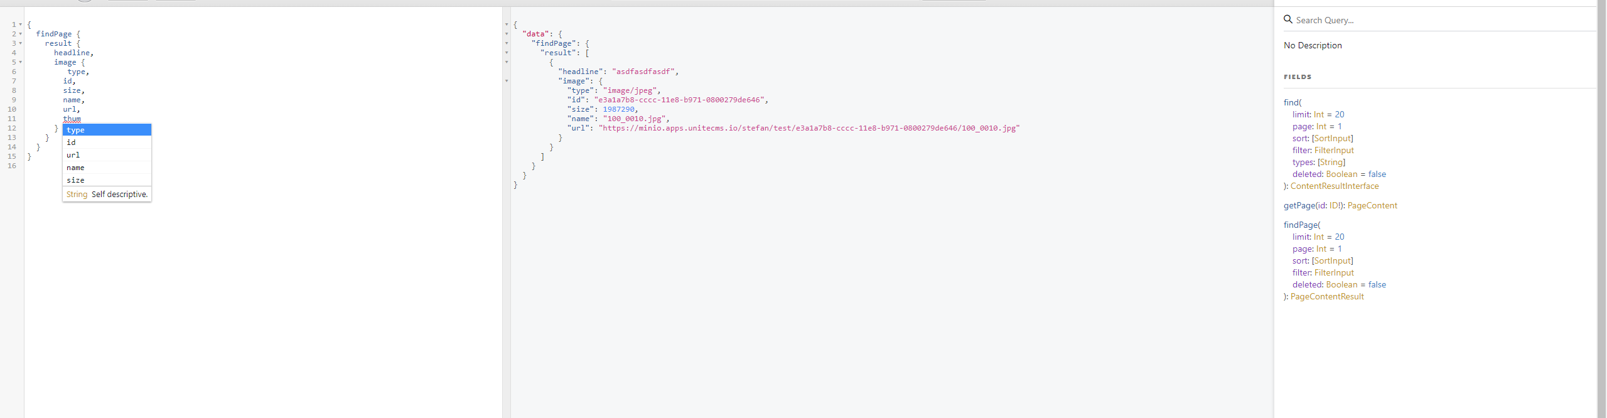The image size is (1607, 418).
Task: Click the size value 1987290 in response
Action: click(x=618, y=109)
